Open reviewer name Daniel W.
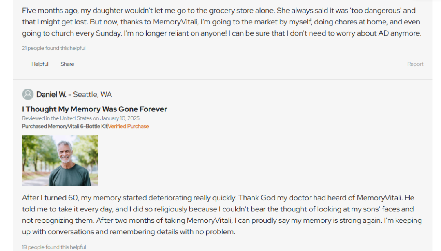 [x=51, y=95]
